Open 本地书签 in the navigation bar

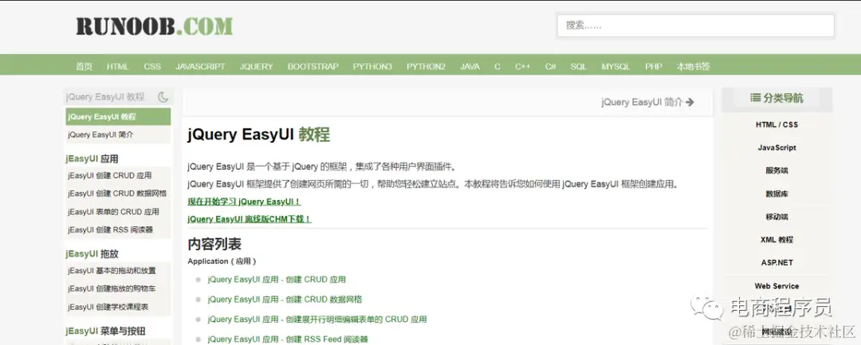693,66
